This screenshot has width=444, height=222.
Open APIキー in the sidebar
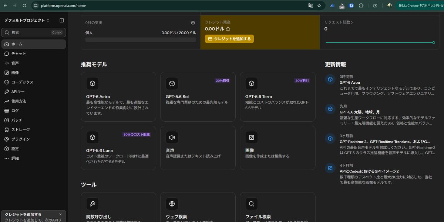coord(34,92)
